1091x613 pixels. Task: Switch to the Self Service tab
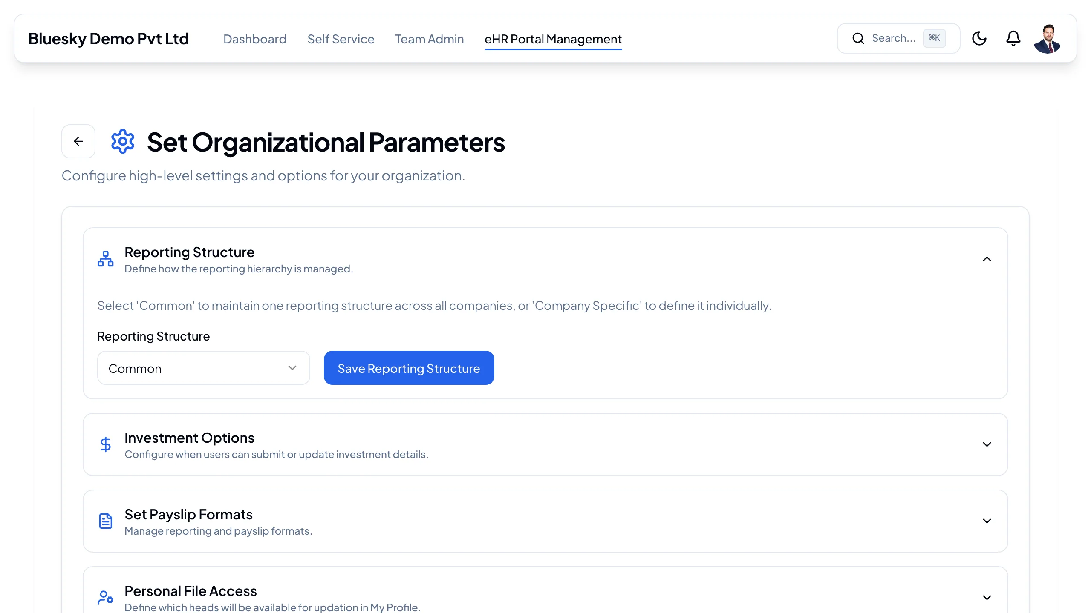point(341,39)
